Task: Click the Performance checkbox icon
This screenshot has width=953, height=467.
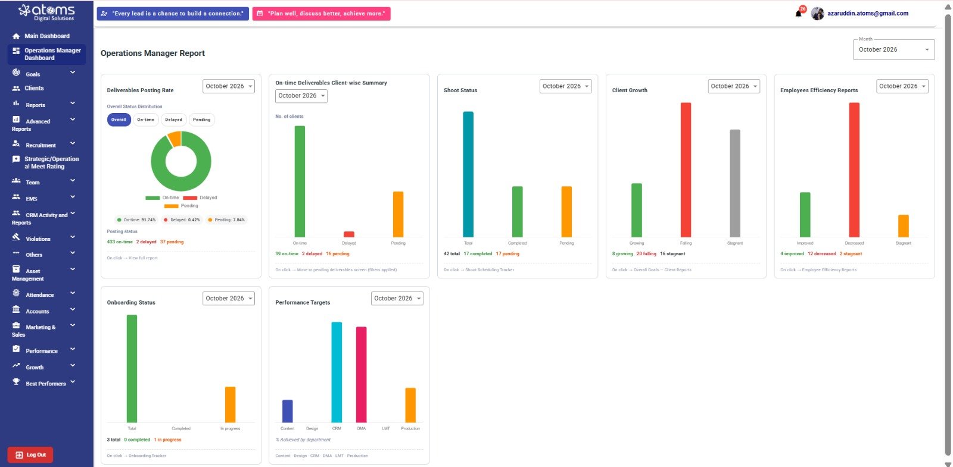Action: (x=16, y=349)
